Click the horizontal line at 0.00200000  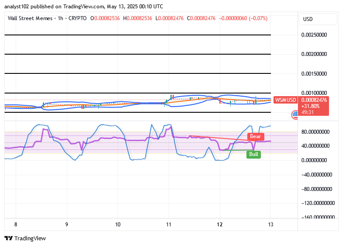coord(138,54)
